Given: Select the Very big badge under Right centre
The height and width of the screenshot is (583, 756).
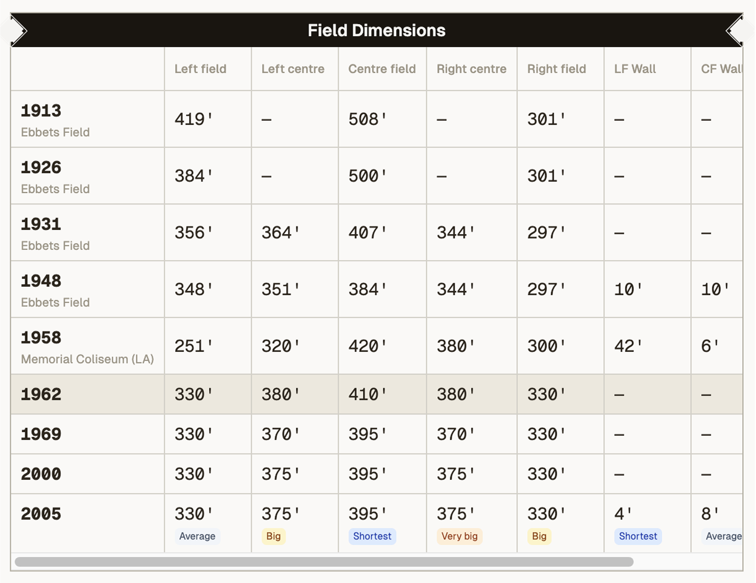Looking at the screenshot, I should point(460,536).
